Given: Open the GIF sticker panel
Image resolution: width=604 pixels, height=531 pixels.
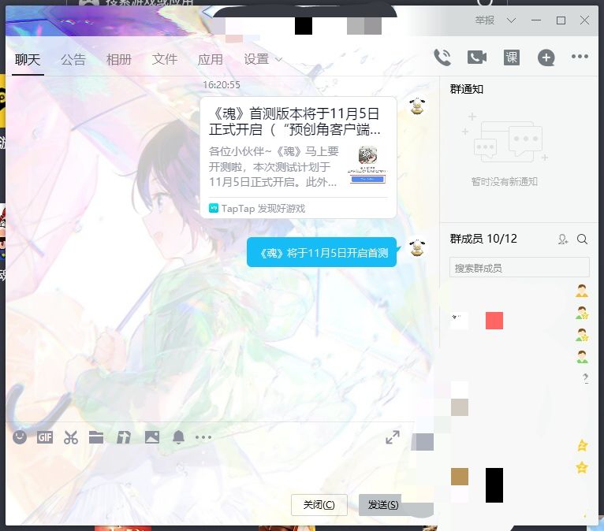Looking at the screenshot, I should 45,437.
